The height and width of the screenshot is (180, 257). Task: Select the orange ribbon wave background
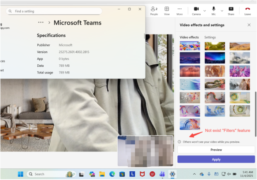[215, 97]
